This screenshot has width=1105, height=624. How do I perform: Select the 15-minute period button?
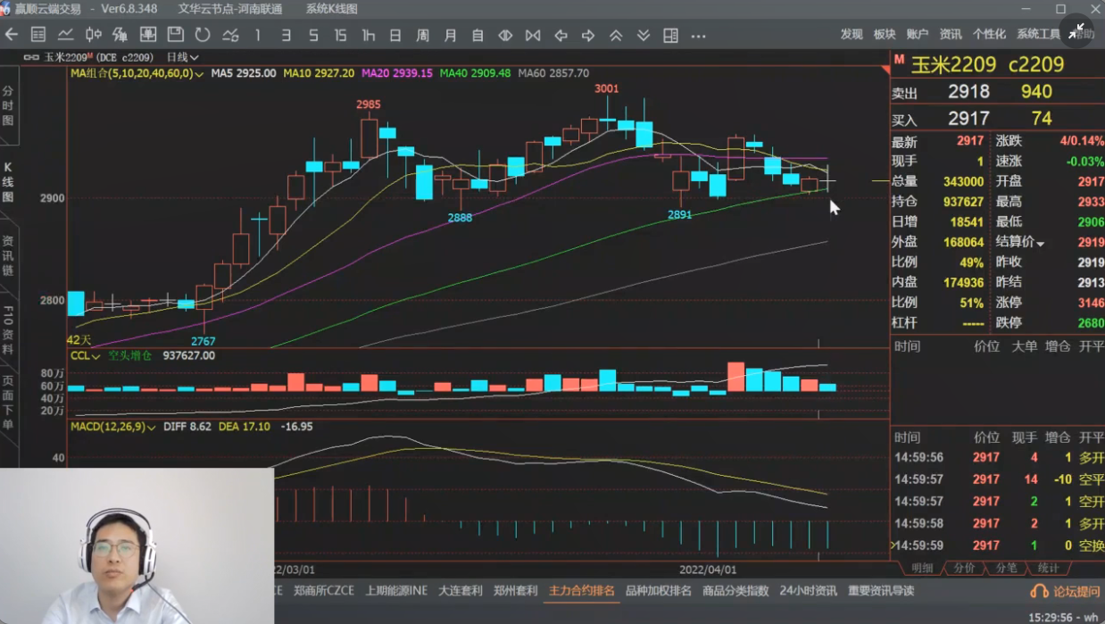(x=340, y=36)
